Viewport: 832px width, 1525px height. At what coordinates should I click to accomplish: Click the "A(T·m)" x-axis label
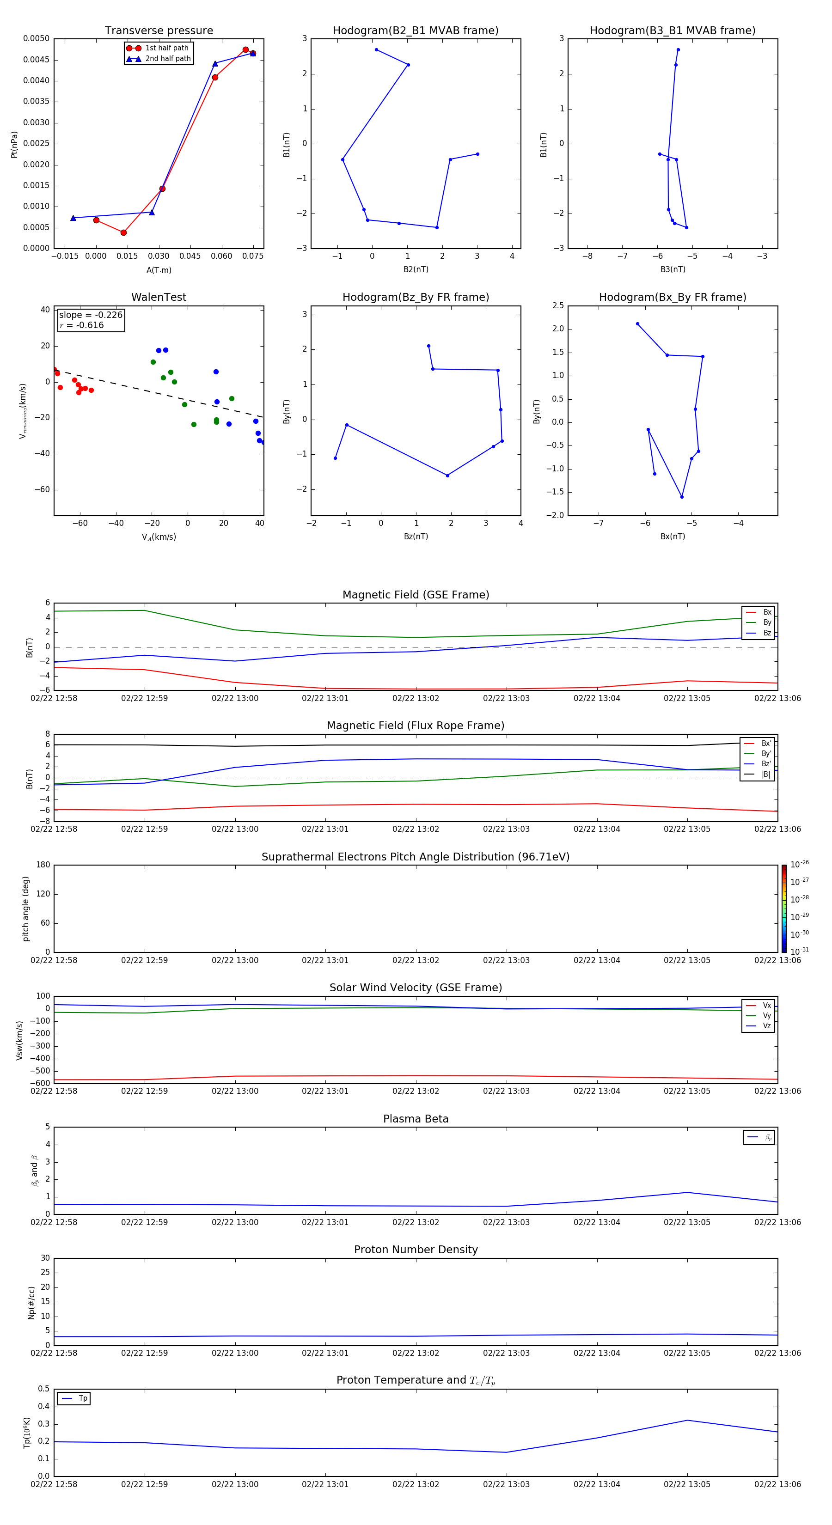point(159,270)
